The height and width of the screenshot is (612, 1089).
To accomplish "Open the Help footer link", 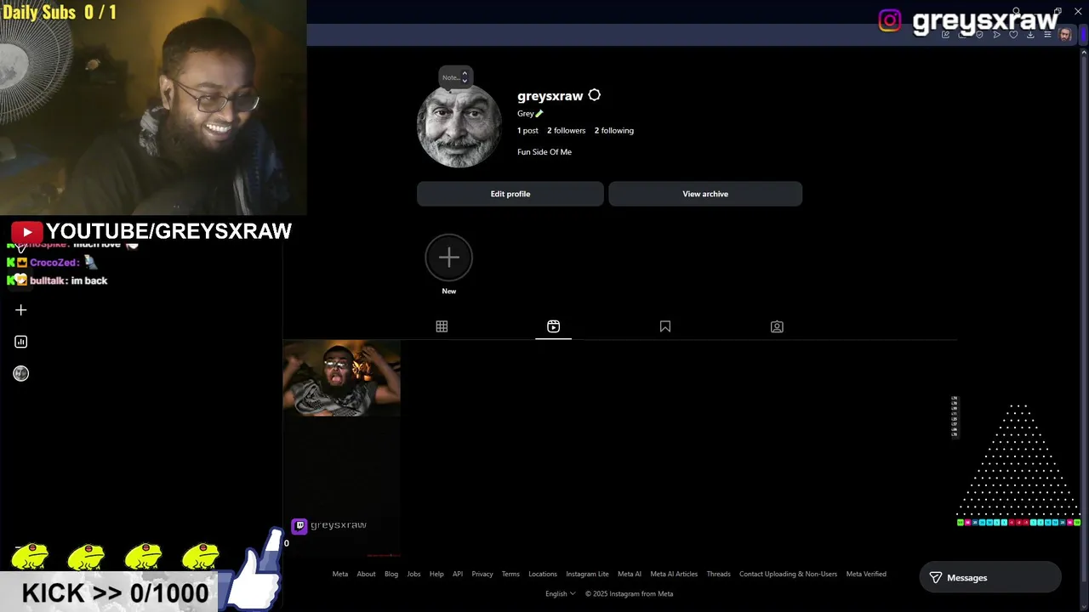I will (436, 574).
